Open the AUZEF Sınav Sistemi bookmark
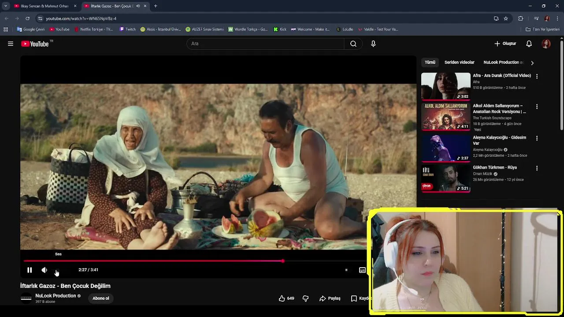The image size is (564, 317). [204, 29]
